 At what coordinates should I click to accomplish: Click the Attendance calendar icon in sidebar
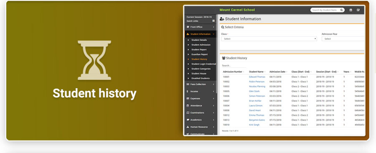(x=188, y=105)
